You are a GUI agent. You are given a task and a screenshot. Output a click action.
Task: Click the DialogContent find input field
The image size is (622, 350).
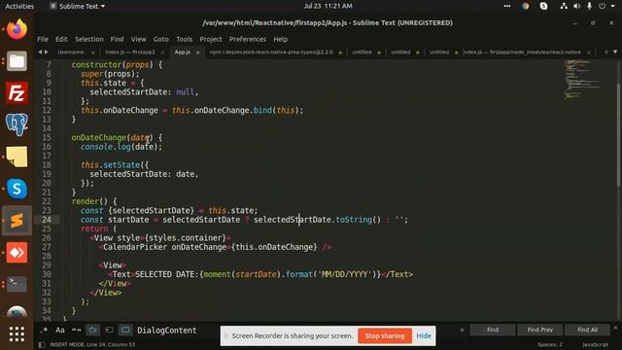pyautogui.click(x=295, y=331)
